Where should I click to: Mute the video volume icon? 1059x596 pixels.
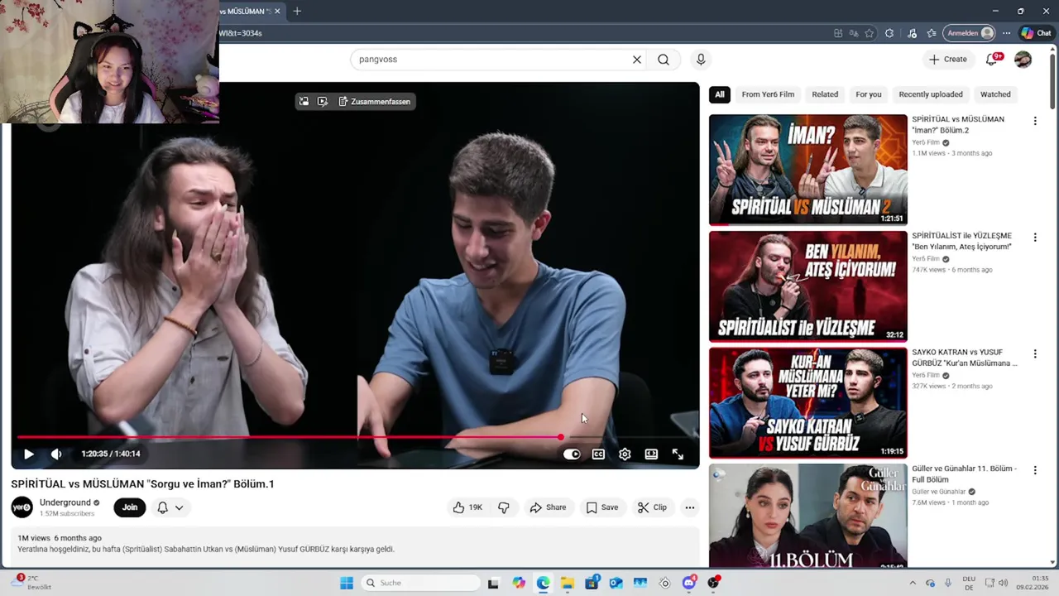click(x=56, y=454)
